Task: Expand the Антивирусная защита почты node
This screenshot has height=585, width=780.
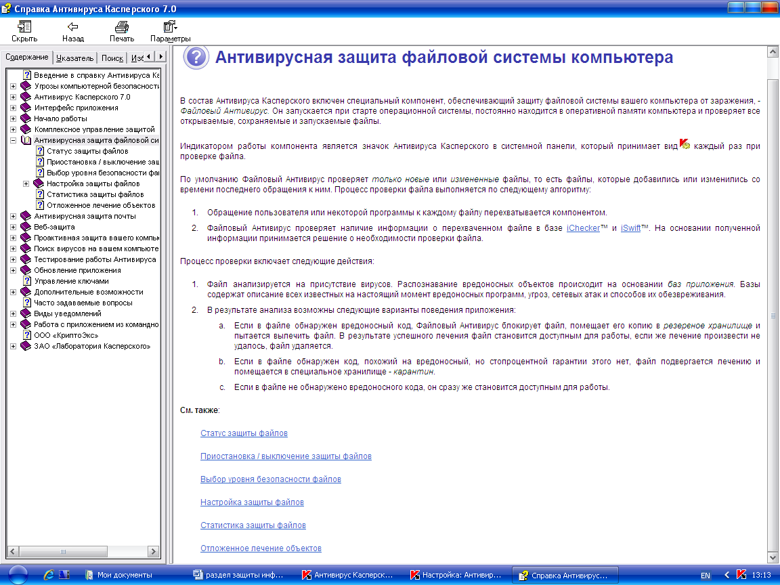Action: (x=14, y=217)
